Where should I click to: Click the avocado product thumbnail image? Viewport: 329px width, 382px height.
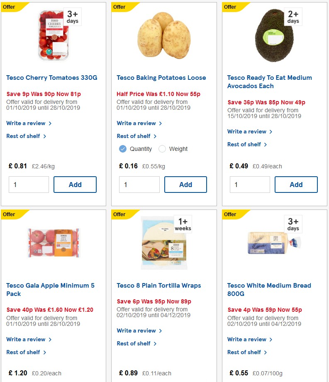pos(274,35)
